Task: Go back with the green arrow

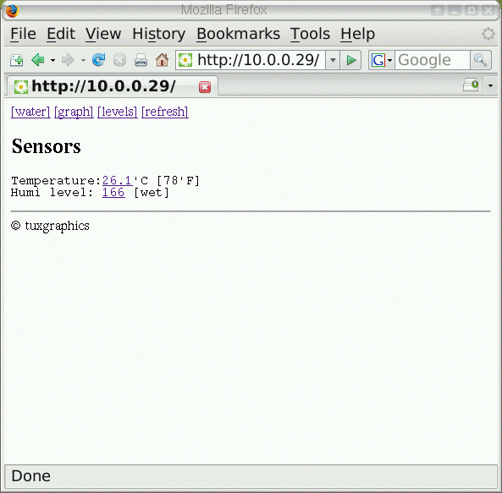Action: pos(38,60)
